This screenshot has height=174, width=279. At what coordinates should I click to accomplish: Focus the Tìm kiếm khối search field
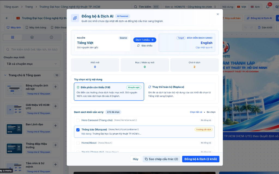pyautogui.click(x=32, y=49)
